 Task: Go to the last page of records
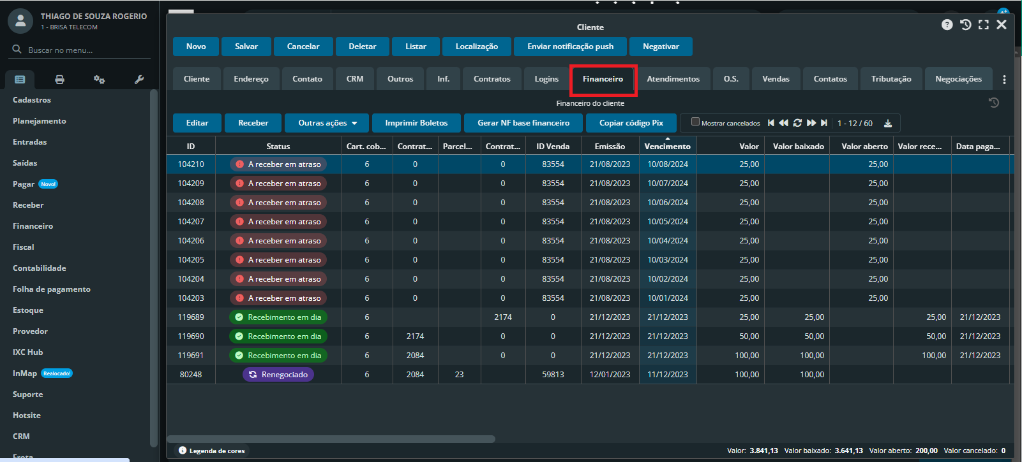(824, 123)
